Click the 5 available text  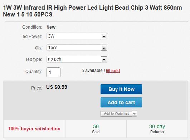click(92, 71)
